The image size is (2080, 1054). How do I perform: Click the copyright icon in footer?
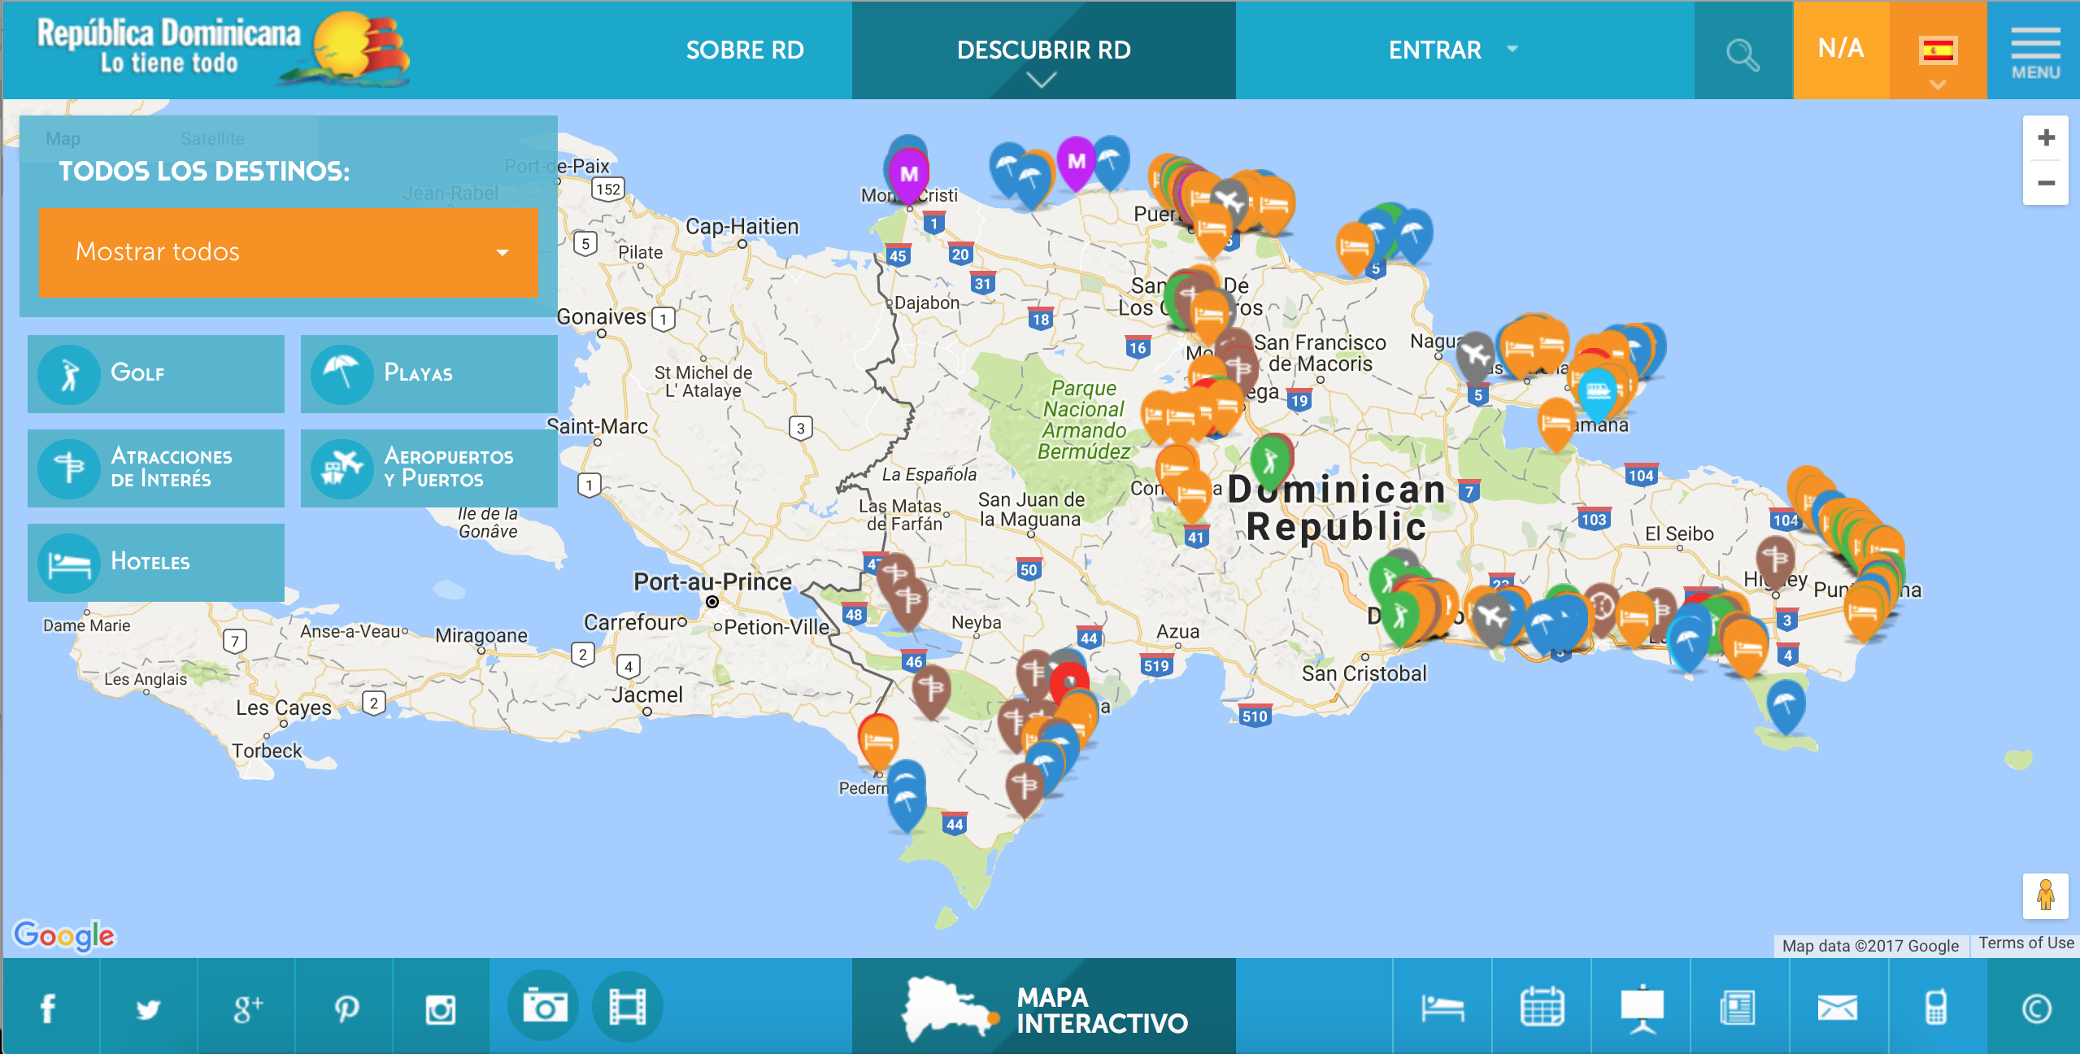coord(2036,1008)
